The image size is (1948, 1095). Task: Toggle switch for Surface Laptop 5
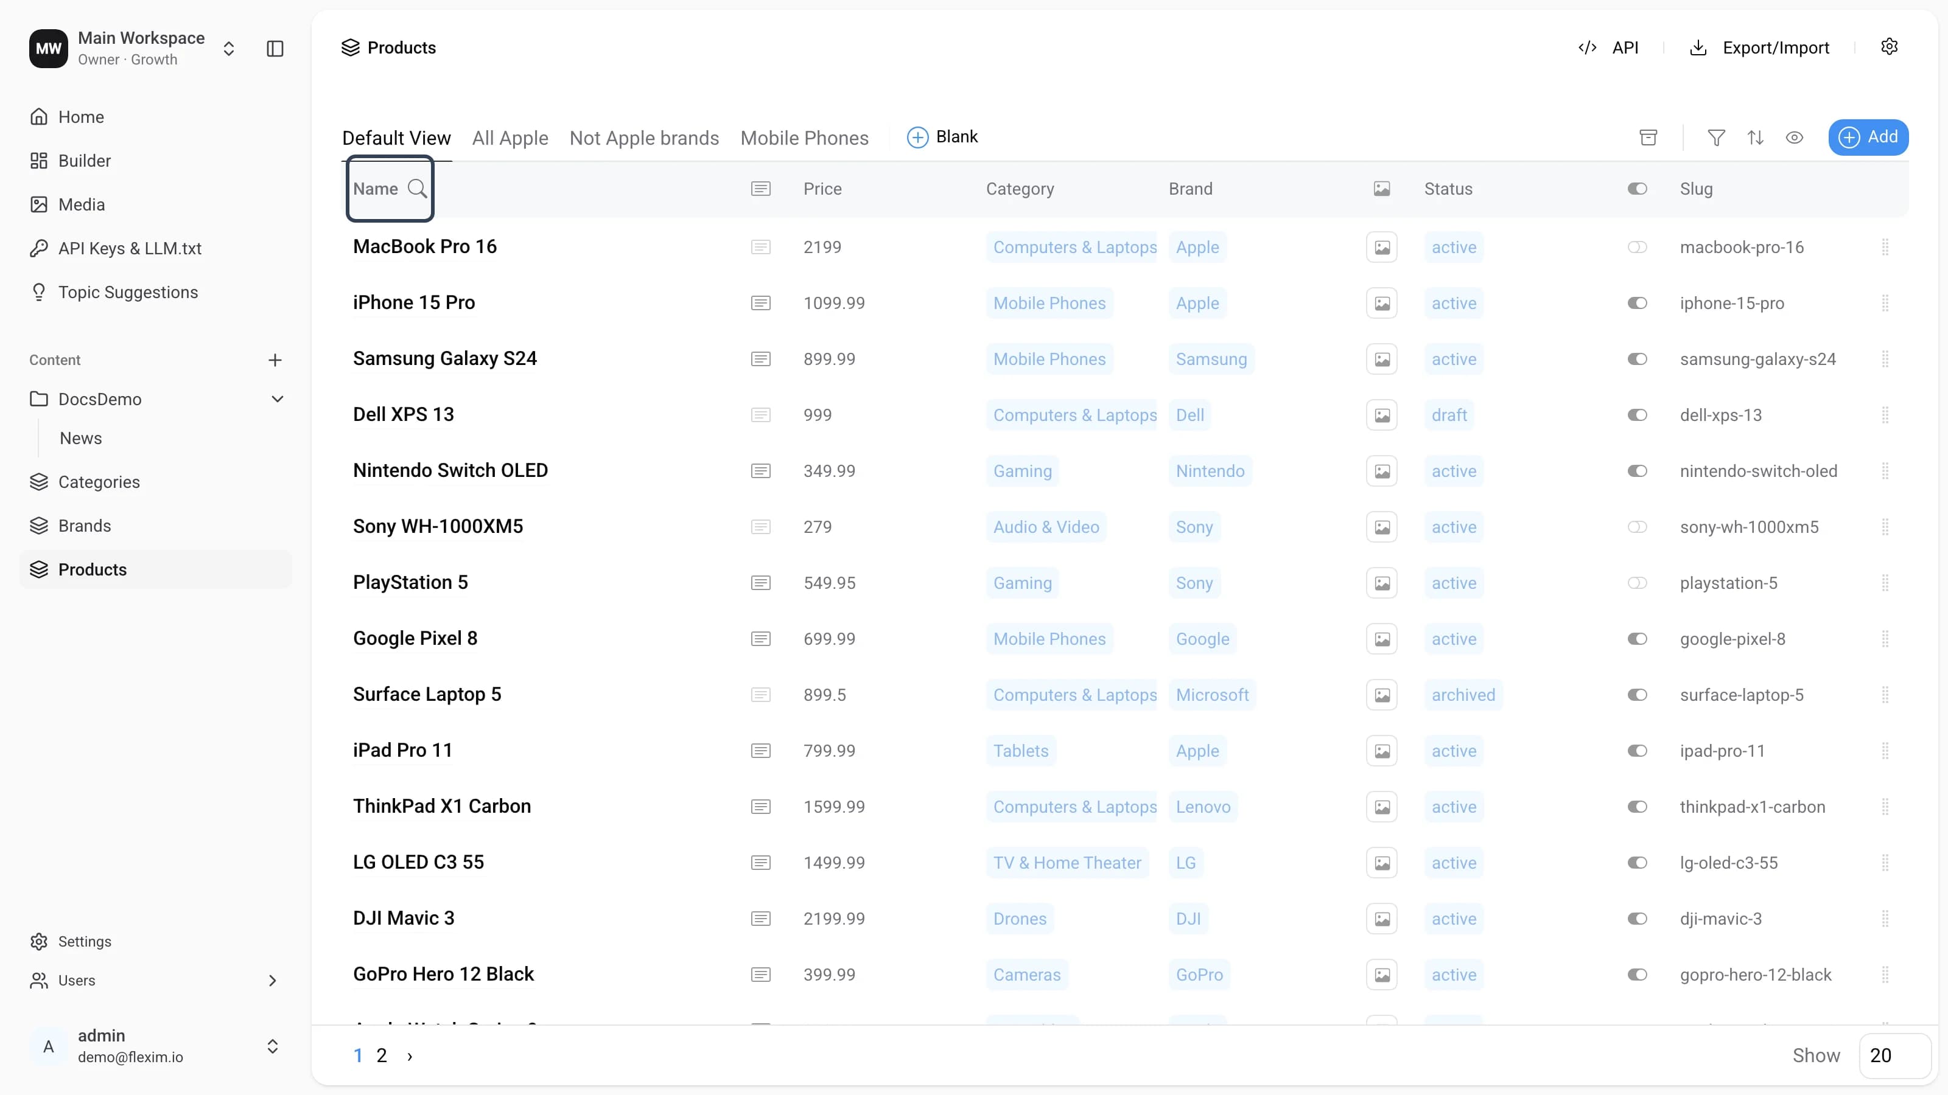pyautogui.click(x=1637, y=695)
